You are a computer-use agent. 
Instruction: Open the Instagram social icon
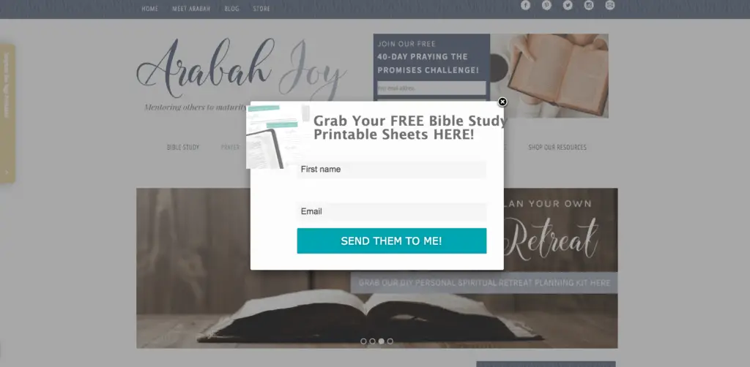point(589,5)
